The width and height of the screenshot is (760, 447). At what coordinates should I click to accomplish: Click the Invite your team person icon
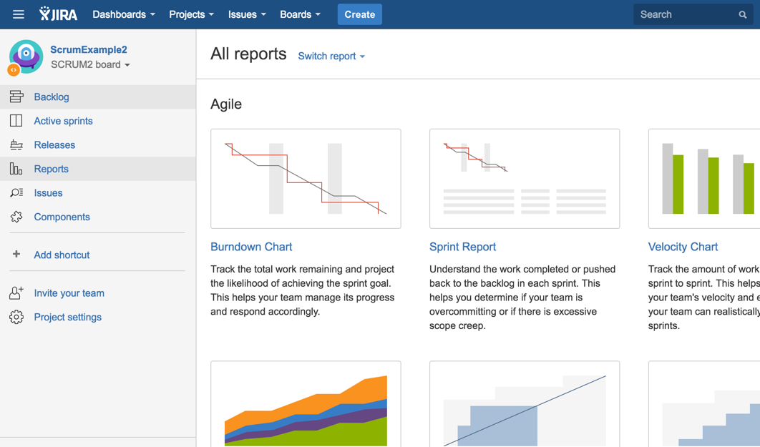coord(16,293)
